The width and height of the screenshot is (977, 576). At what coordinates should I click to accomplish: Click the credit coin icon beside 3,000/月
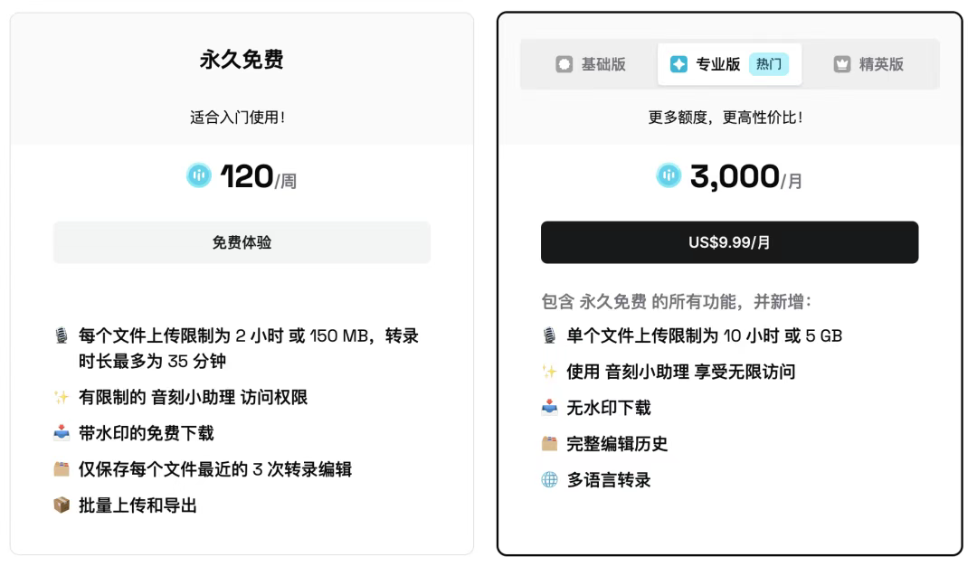coord(669,175)
